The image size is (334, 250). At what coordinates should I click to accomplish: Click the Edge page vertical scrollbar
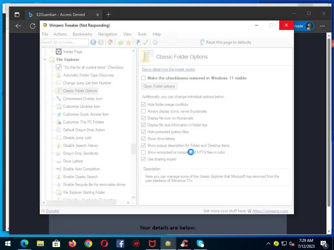tap(329, 122)
